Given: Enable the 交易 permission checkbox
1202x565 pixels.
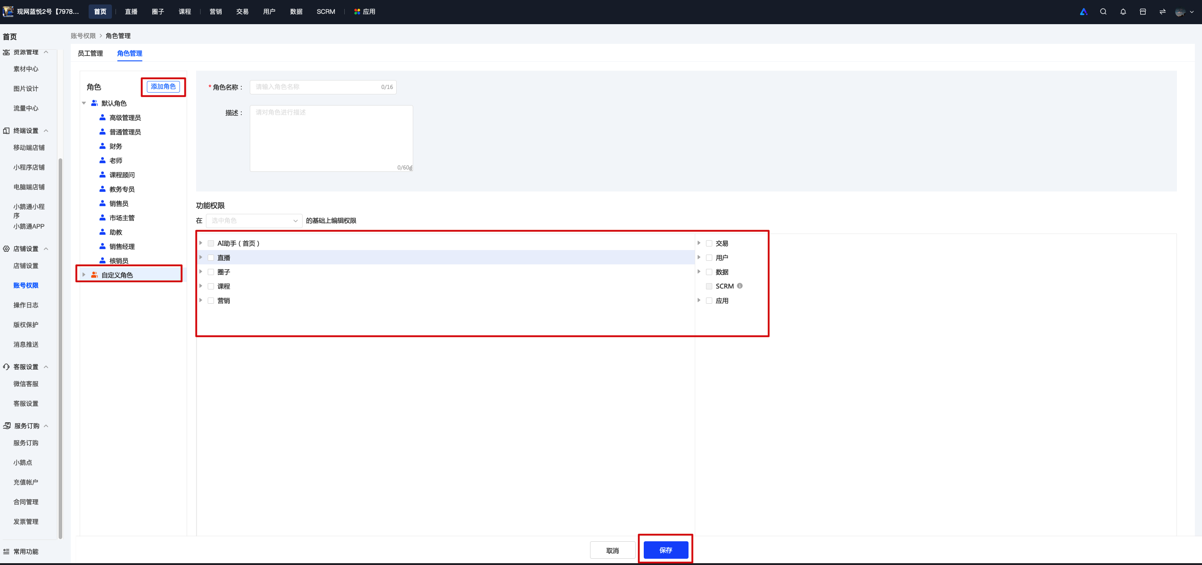Looking at the screenshot, I should click(x=709, y=243).
